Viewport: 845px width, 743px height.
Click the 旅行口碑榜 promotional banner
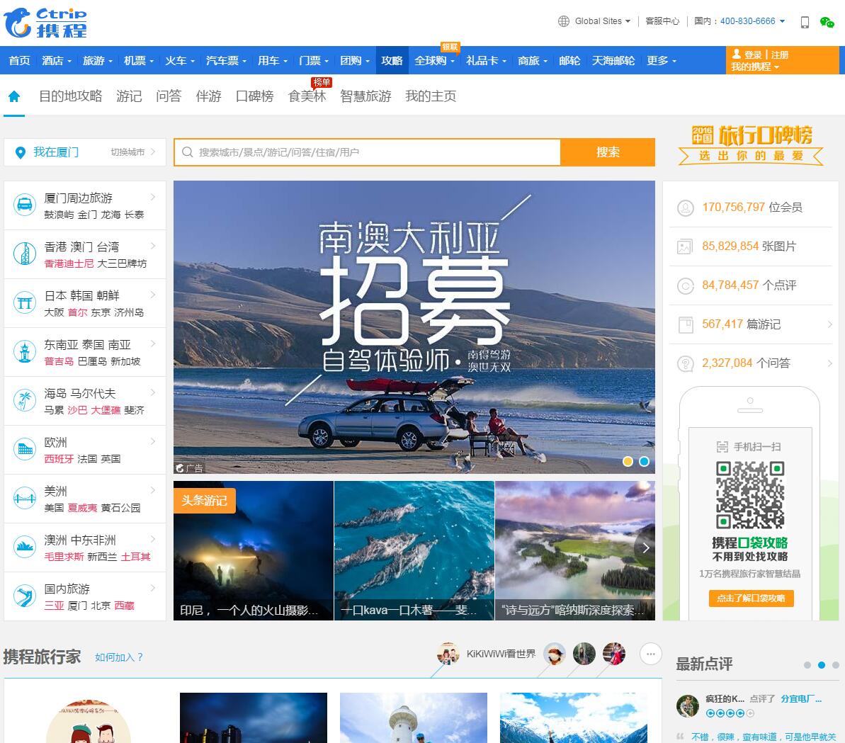(751, 144)
